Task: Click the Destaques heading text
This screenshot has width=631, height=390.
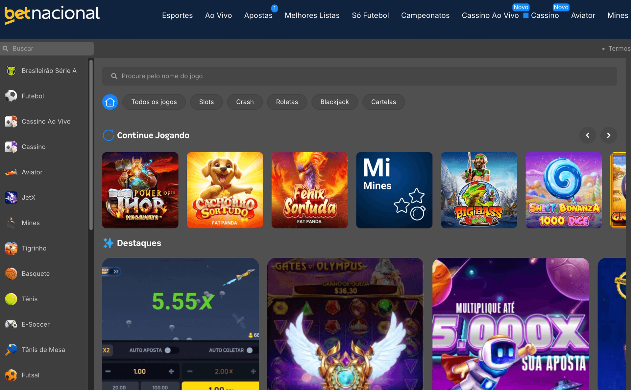Action: (139, 243)
